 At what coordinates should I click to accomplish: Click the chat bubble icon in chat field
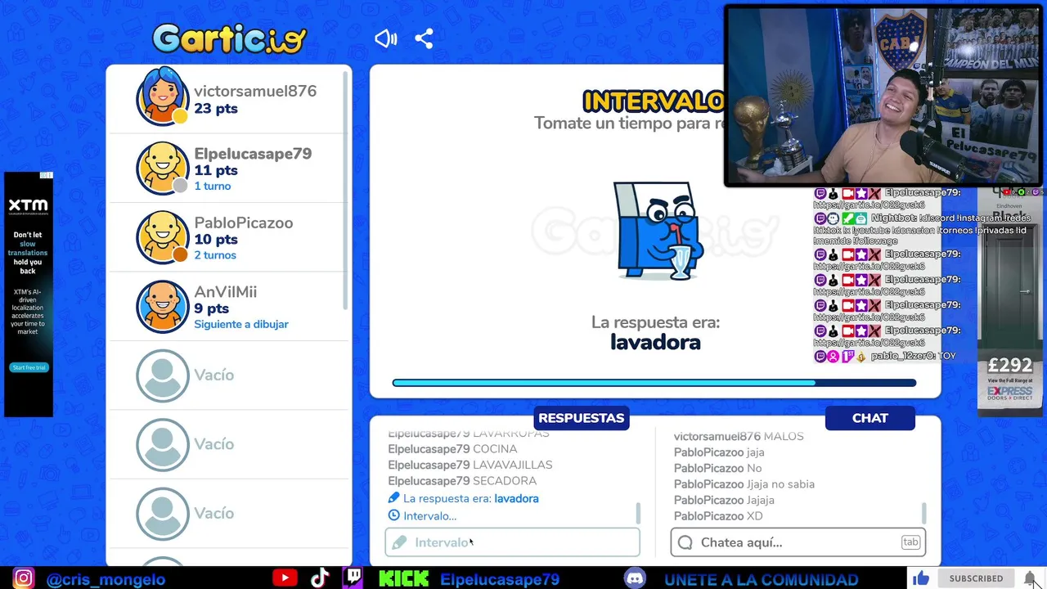coord(685,542)
